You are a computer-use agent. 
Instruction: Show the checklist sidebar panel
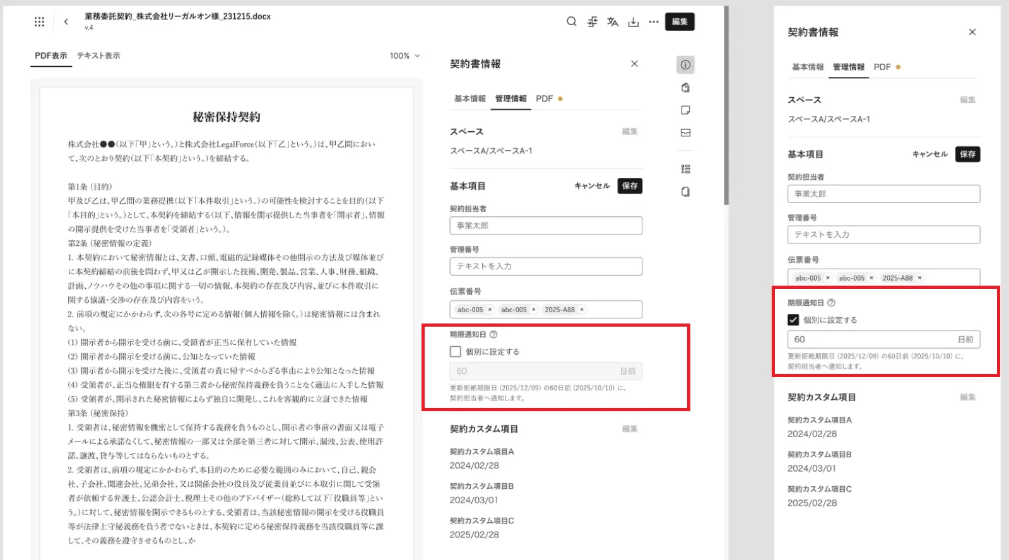coord(685,169)
